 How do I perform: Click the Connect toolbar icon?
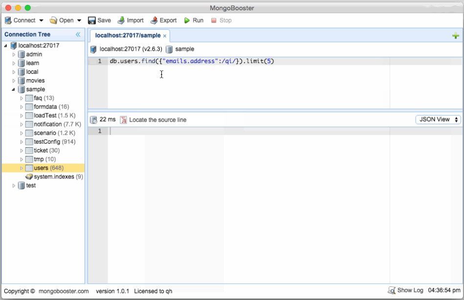8,21
